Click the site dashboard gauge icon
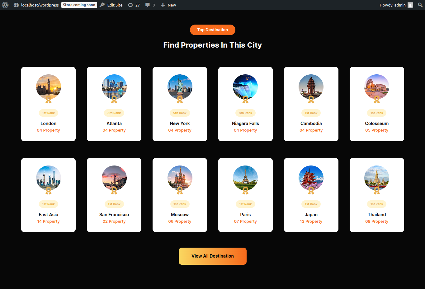This screenshot has width=425, height=289. click(16, 5)
